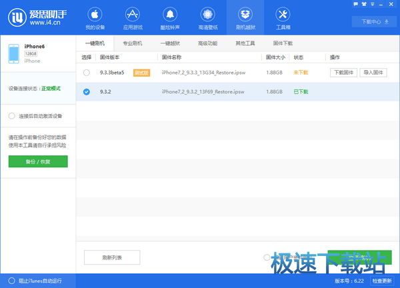Toggle the checked 9.3.2 firmware radio
This screenshot has height=288, width=400.
point(87,92)
